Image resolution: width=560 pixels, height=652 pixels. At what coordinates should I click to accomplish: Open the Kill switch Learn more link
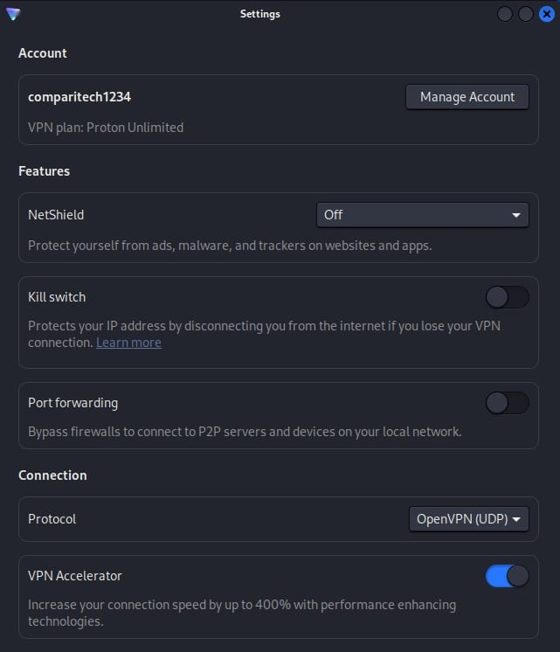pyautogui.click(x=128, y=343)
